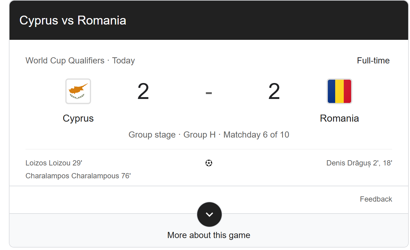Click Romania score of 2
The image size is (410, 250).
(x=274, y=91)
